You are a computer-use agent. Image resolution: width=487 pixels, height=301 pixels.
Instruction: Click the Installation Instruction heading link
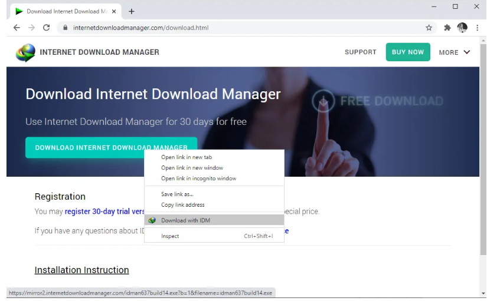(x=81, y=270)
